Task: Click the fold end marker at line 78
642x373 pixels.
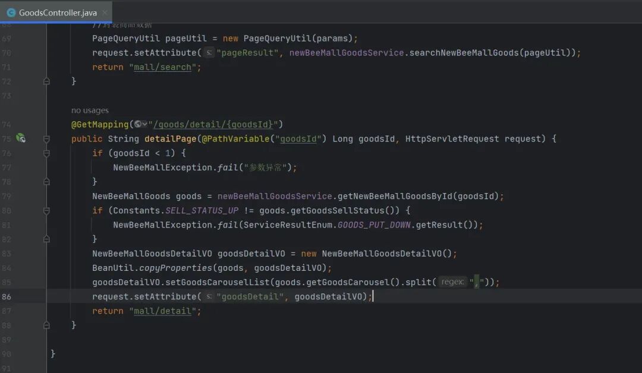Action: [46, 182]
